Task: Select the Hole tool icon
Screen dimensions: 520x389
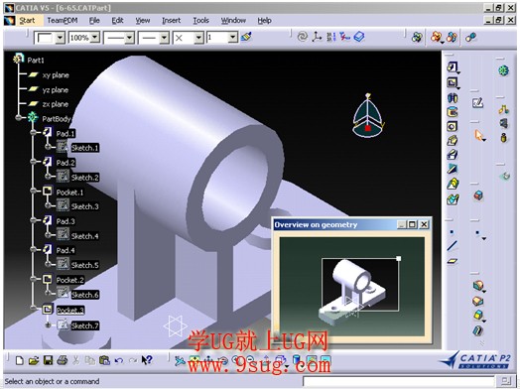Action: click(452, 126)
